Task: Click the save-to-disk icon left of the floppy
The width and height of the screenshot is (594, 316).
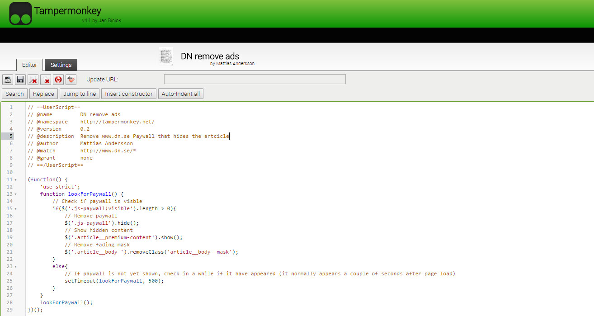Action: [x=8, y=80]
